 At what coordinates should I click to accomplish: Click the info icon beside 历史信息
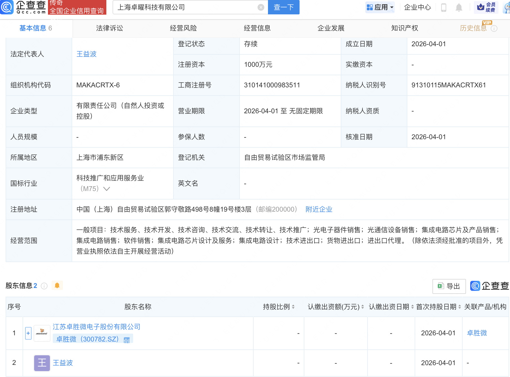(494, 28)
